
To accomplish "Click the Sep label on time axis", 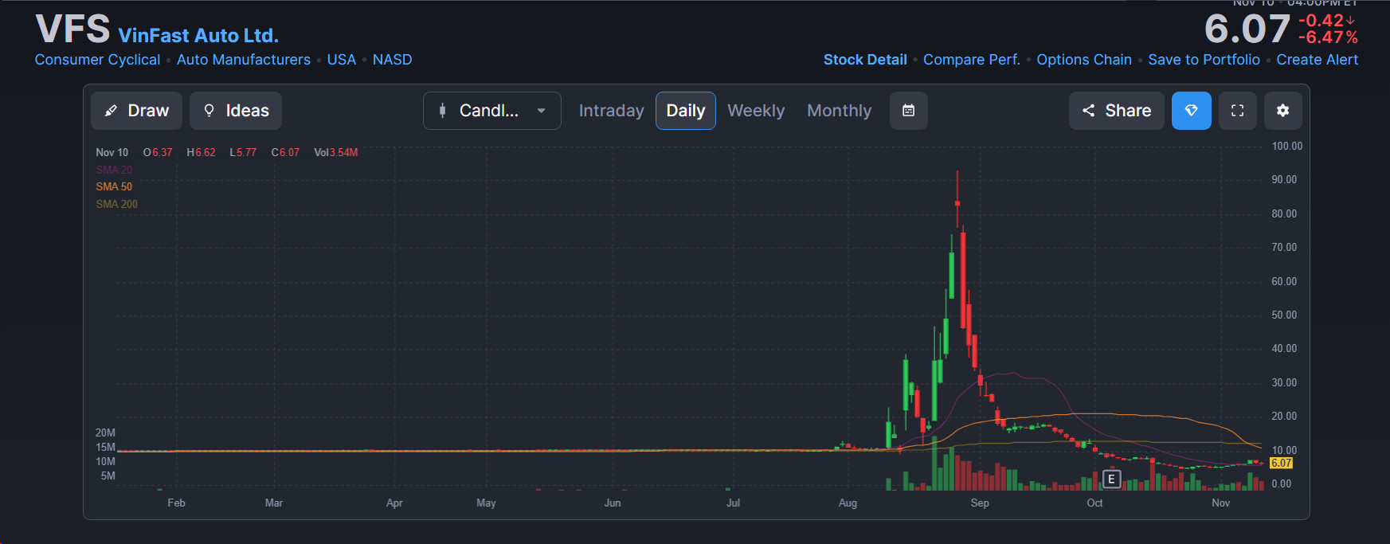I will [x=980, y=503].
